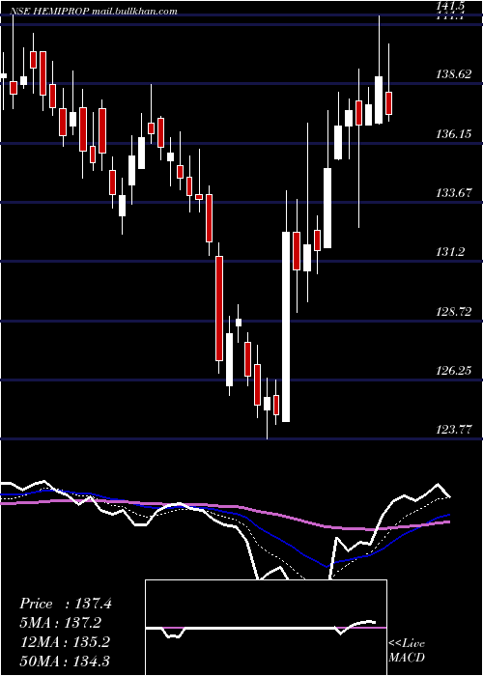Screen dimensions: 483x676
Task: Click the MACD inset chart panel
Action: [266, 628]
